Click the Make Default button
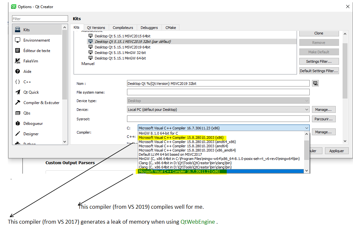This screenshot has width=353, height=225. pyautogui.click(x=319, y=52)
